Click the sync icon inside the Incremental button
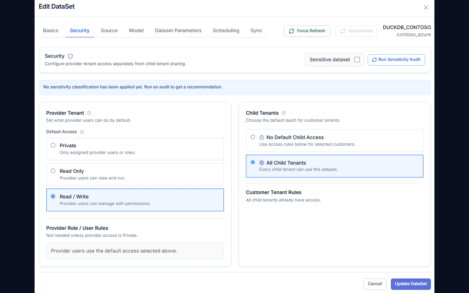The image size is (469, 293). click(343, 31)
